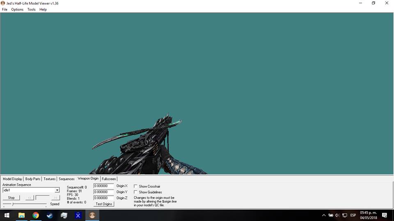Switch to the Model Display tab
Viewport: 394px width, 221px height.
pyautogui.click(x=12, y=179)
